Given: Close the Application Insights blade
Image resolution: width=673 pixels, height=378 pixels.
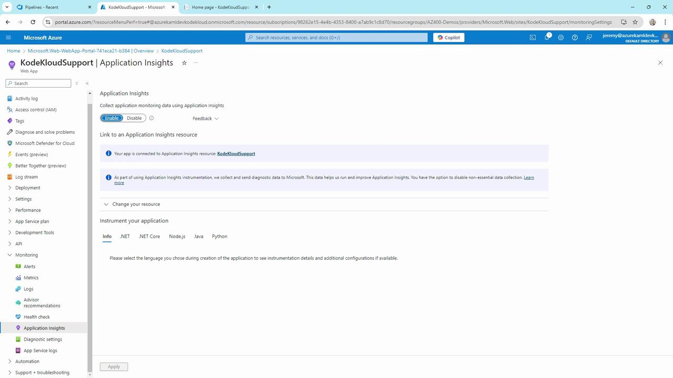Looking at the screenshot, I should tap(660, 62).
